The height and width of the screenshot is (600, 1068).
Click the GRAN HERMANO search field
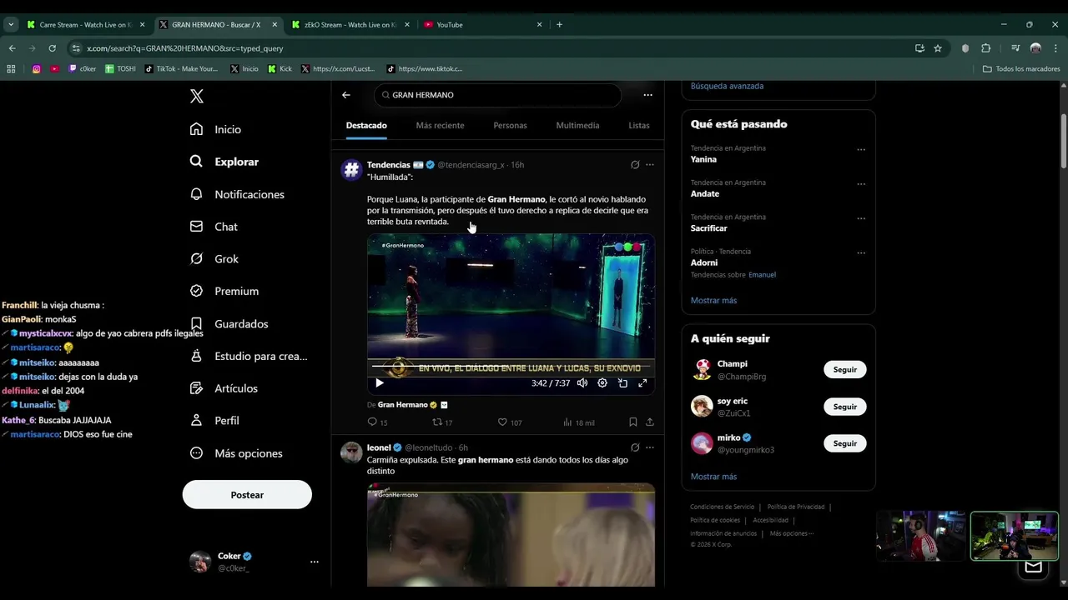pos(497,95)
